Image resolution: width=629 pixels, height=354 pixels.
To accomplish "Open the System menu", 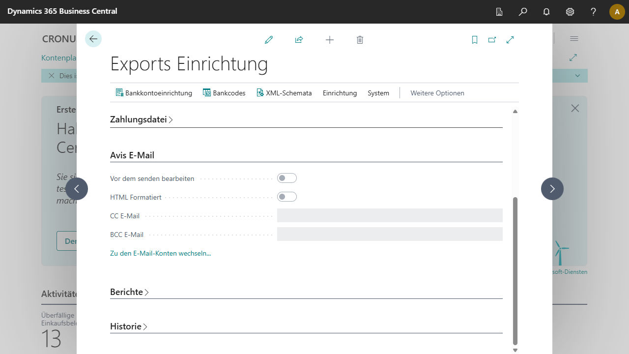I will pos(378,93).
